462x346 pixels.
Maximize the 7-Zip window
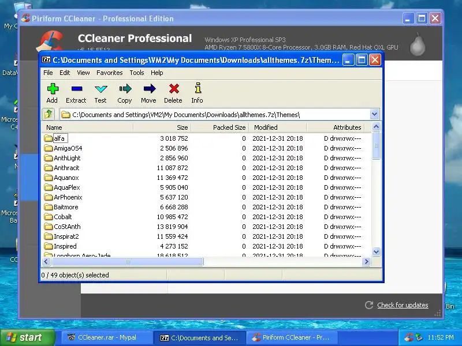click(362, 60)
